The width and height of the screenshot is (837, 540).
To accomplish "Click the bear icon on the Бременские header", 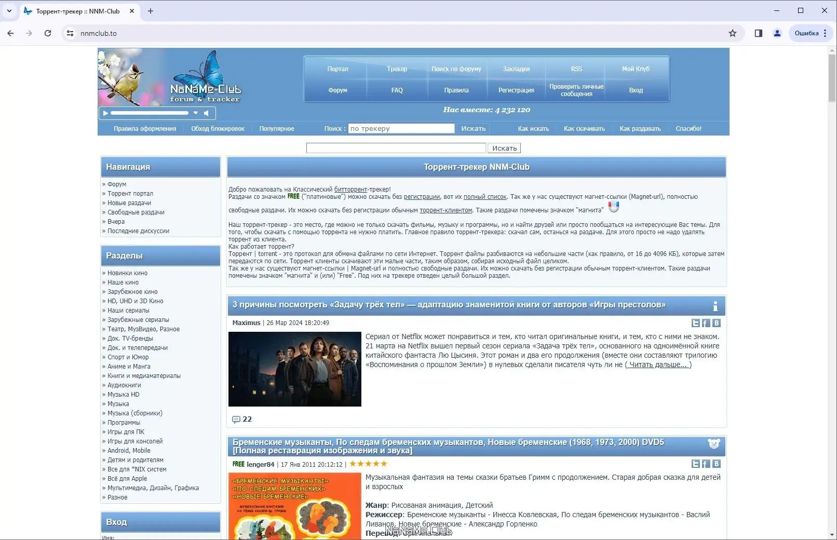I will 714,444.
